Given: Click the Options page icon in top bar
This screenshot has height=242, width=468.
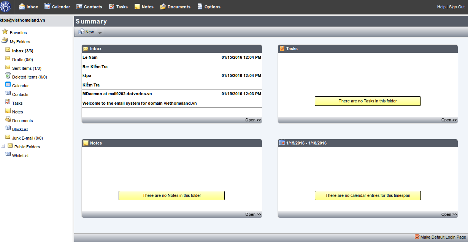Looking at the screenshot, I should tap(200, 6).
